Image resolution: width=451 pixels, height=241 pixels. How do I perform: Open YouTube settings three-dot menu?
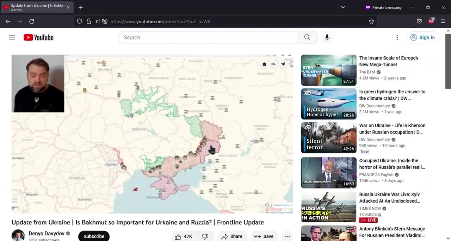[x=397, y=37]
